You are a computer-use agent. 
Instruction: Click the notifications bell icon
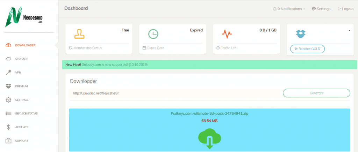point(275,9)
